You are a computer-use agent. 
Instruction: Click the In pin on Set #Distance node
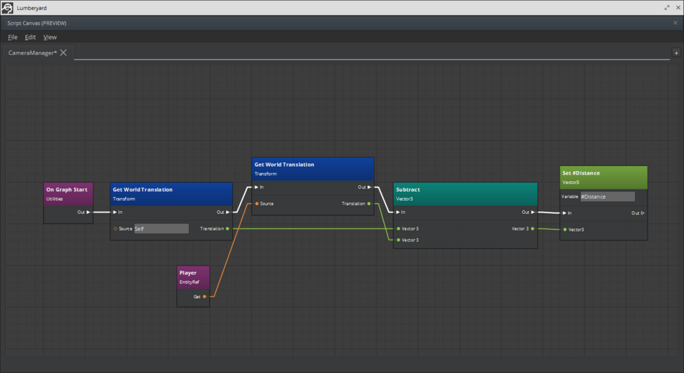(564, 213)
